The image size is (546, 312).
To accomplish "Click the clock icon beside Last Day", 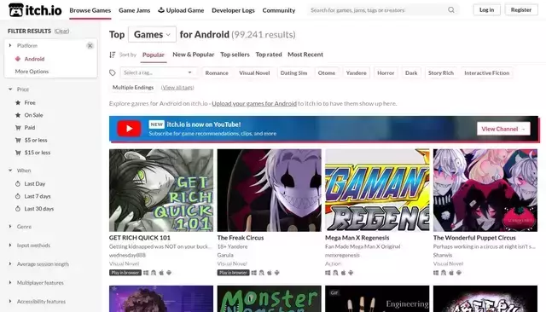I will click(x=18, y=183).
